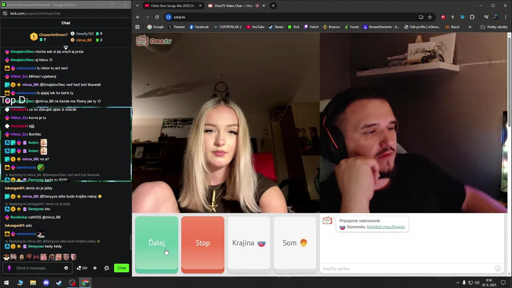Open Steam from the taskbar

(59, 283)
